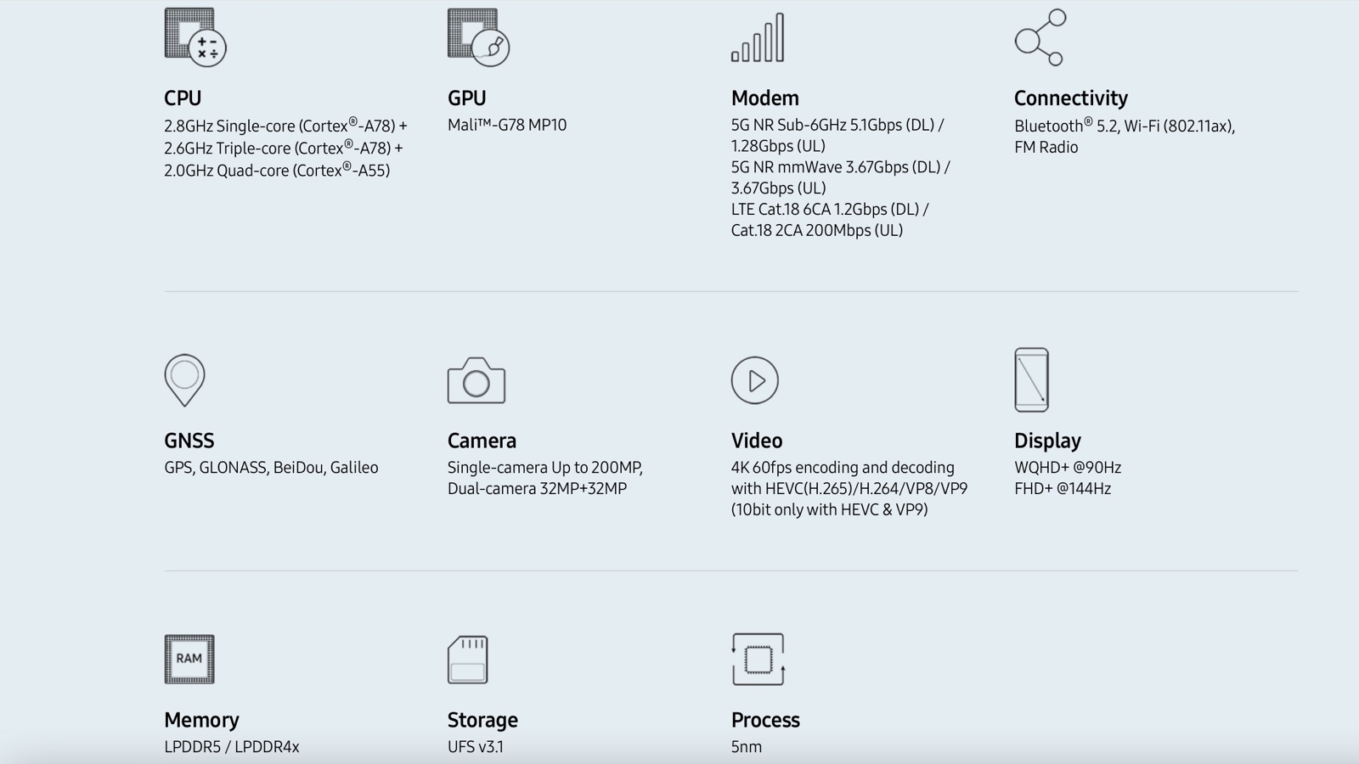The image size is (1359, 764).
Task: Click the Process chip icon
Action: [758, 659]
